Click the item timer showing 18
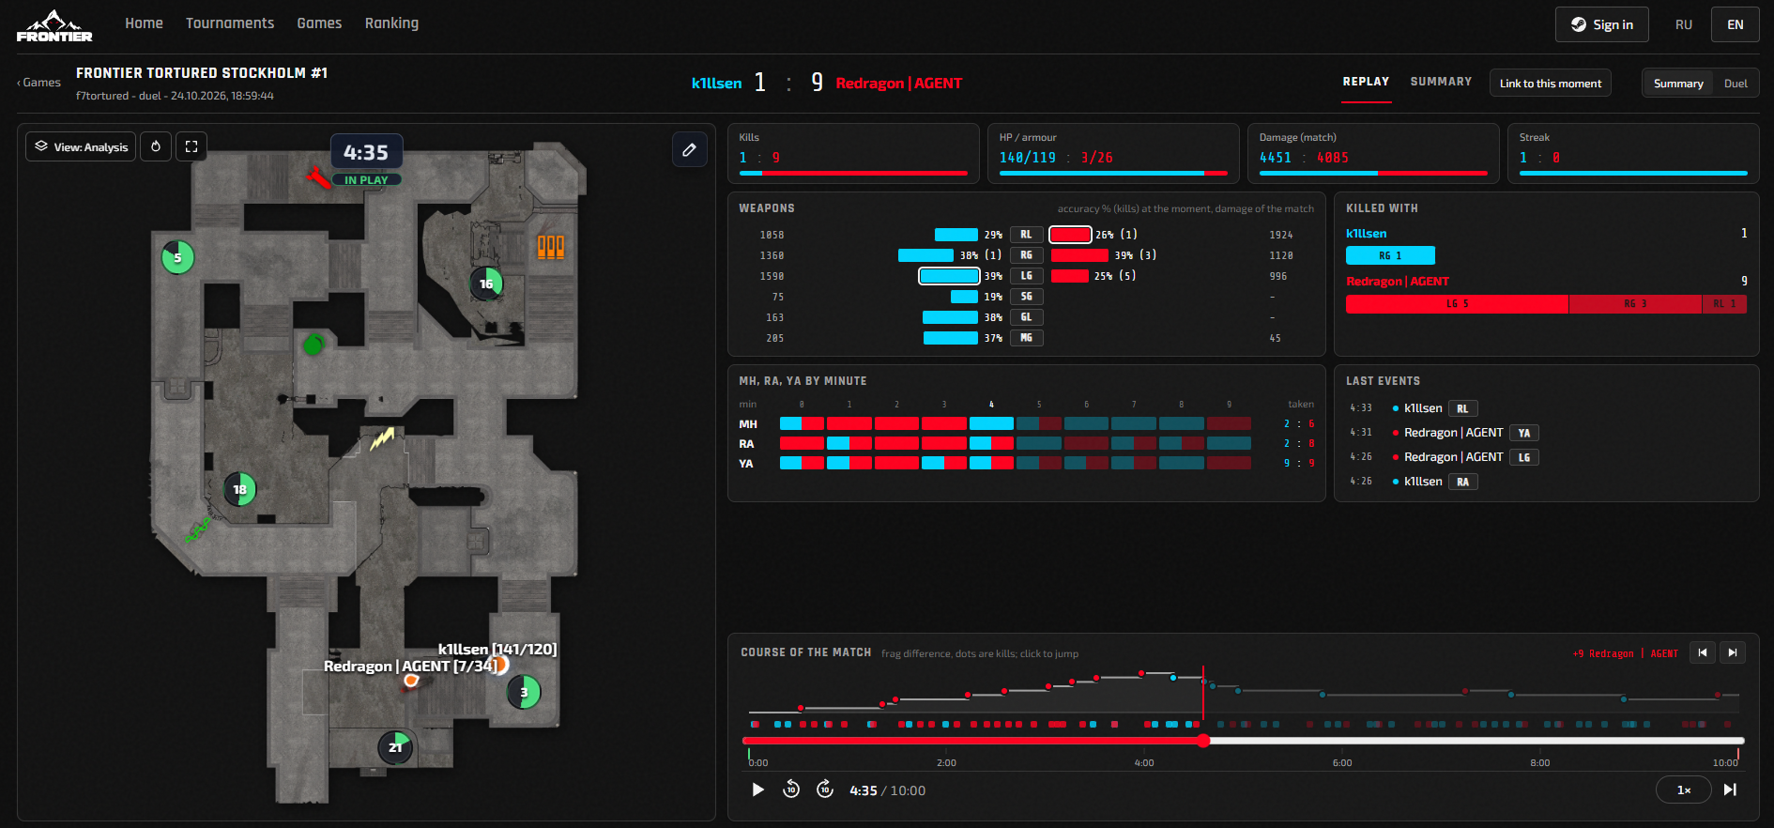1774x828 pixels. click(239, 489)
